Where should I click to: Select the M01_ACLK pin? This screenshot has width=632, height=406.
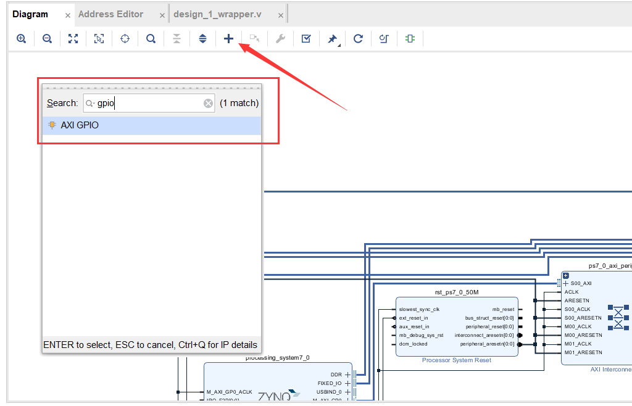point(578,344)
